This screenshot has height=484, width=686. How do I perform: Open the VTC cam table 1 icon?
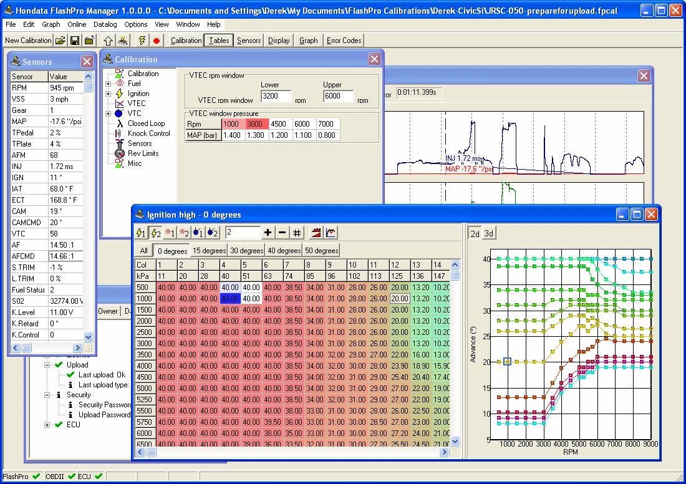click(198, 233)
